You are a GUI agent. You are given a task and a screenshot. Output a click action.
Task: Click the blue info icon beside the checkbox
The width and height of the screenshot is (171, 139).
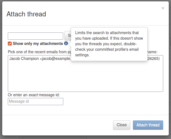tap(66, 44)
